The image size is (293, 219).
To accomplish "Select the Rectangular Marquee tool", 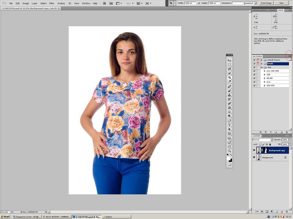I will click(x=230, y=65).
